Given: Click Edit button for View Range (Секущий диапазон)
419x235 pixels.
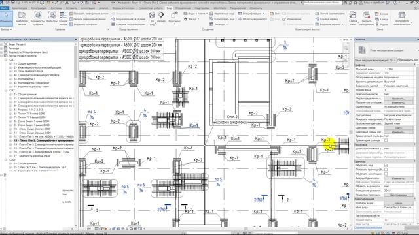Looking at the screenshot, I should tap(399, 178).
